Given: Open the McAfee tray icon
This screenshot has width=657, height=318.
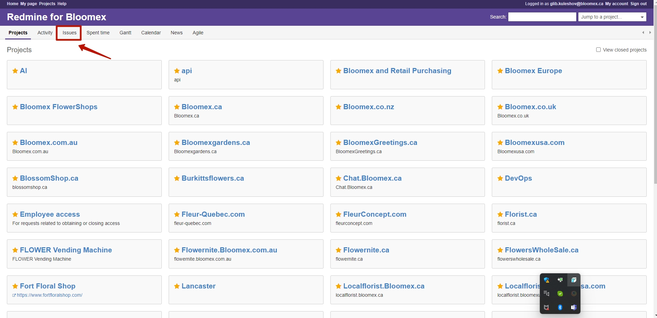Looking at the screenshot, I should tap(546, 307).
